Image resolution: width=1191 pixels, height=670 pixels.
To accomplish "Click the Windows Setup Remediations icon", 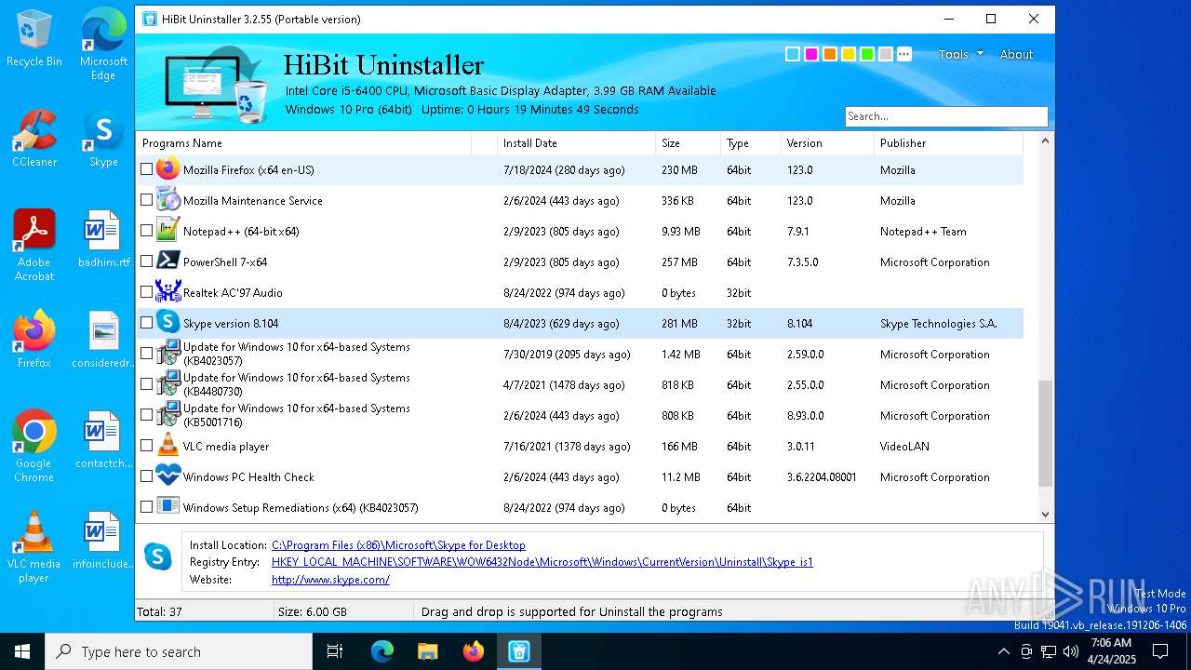I will [x=167, y=507].
